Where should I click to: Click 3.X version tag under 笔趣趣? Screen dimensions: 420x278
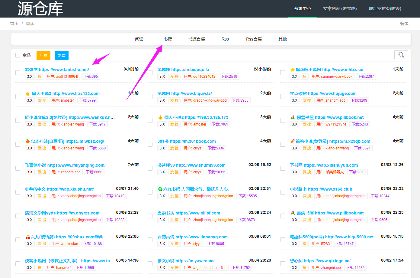tap(162, 77)
